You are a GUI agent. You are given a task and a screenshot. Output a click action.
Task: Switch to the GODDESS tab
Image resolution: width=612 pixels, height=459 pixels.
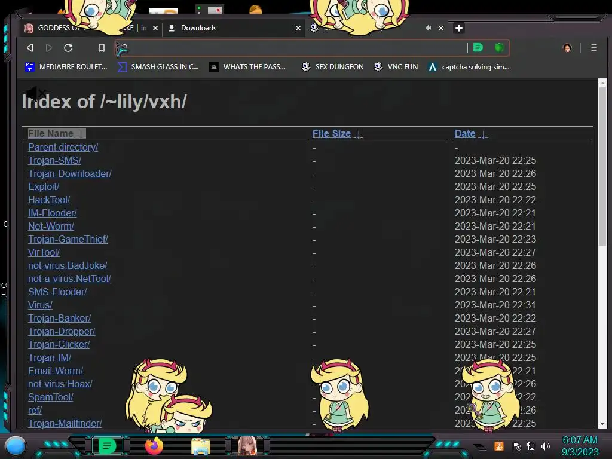pyautogui.click(x=90, y=28)
